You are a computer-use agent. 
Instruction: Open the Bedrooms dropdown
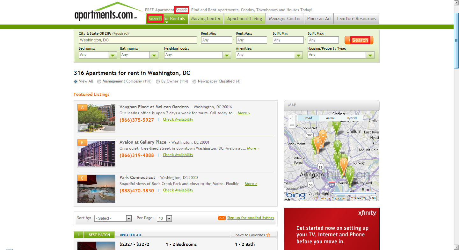(x=98, y=55)
